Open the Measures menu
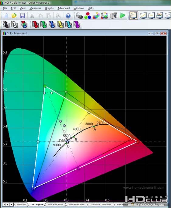The image size is (171, 208). click(35, 8)
